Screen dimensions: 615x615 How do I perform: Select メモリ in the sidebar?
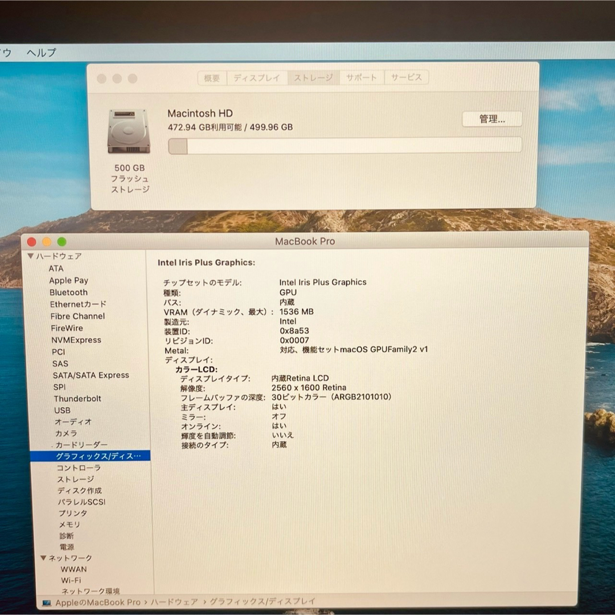pos(69,524)
